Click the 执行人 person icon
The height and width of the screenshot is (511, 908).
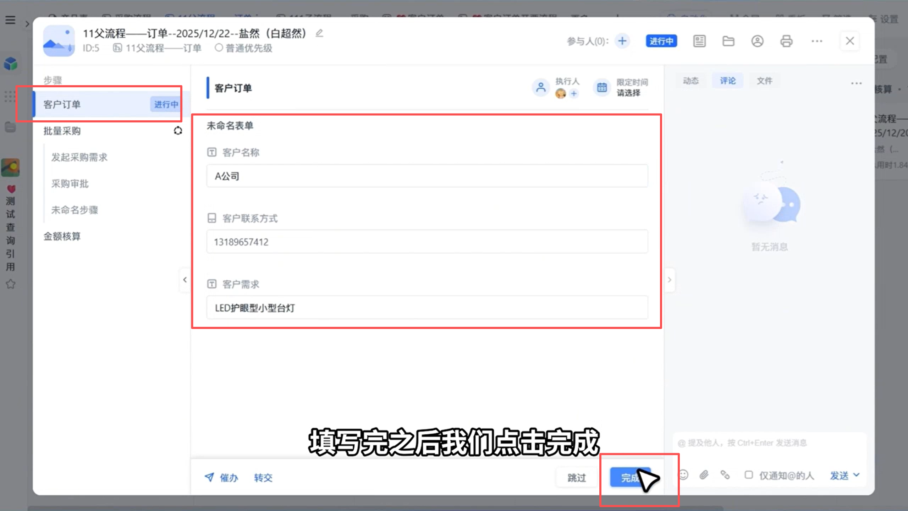[x=541, y=87]
